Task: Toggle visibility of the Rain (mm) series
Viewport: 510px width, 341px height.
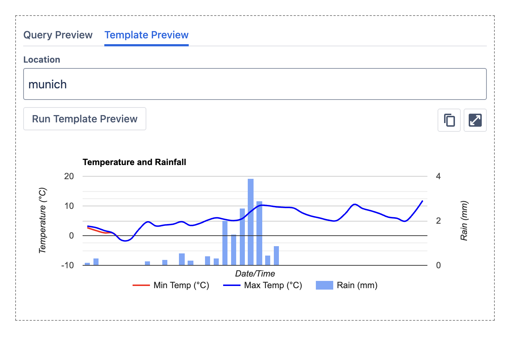Action: (358, 285)
